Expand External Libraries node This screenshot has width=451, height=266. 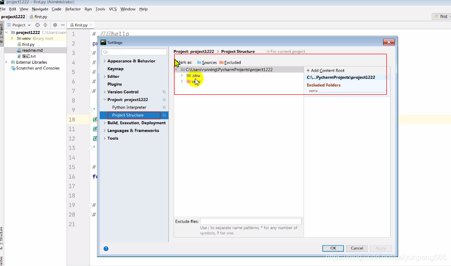point(6,62)
